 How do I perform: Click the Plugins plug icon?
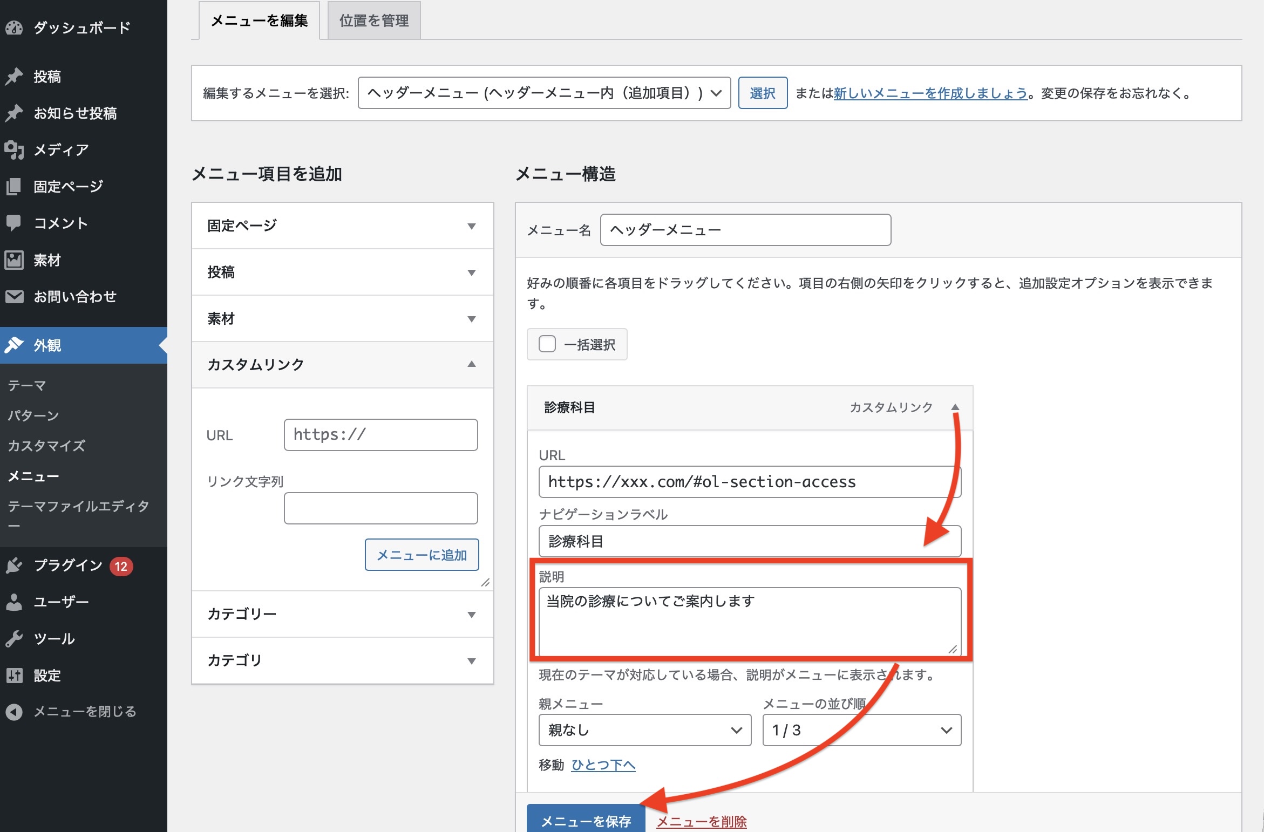(x=15, y=565)
